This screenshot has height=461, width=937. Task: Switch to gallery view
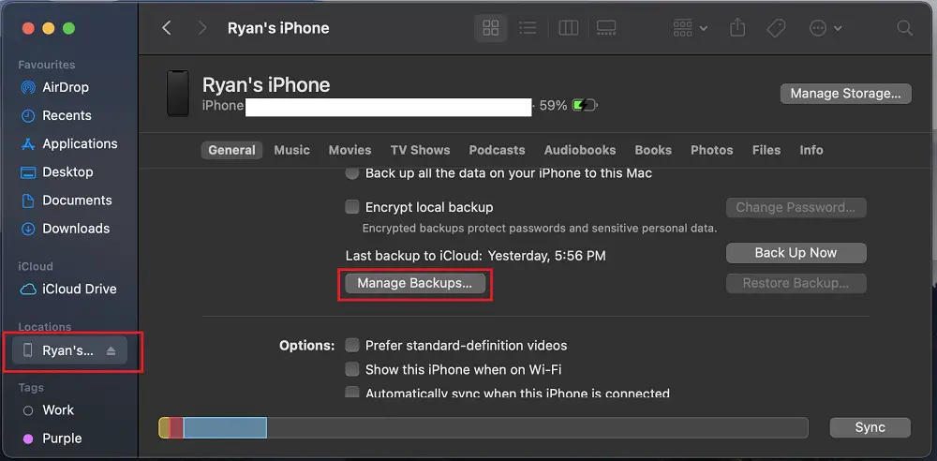[606, 27]
